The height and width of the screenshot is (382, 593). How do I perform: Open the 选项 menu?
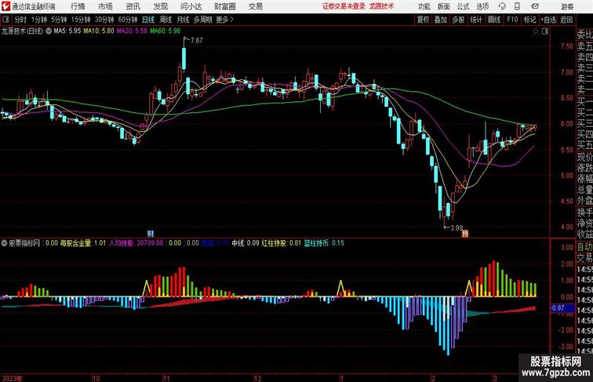coord(482,6)
